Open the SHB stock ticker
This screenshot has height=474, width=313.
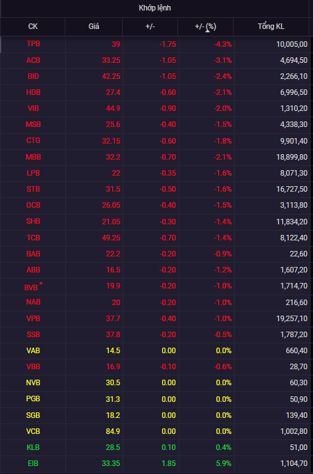click(x=33, y=221)
